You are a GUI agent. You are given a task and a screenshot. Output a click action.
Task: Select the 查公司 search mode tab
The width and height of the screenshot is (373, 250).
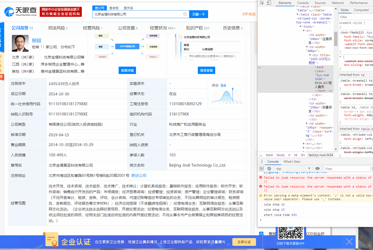point(99,8)
